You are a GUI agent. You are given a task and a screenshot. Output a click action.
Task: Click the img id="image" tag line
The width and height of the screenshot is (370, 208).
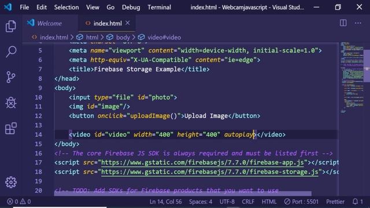click(99, 106)
